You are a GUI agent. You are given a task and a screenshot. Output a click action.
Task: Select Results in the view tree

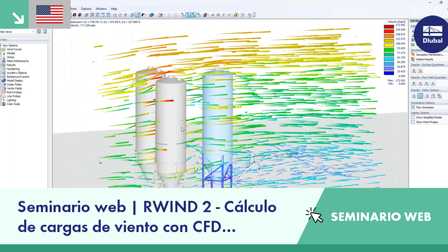pyautogui.click(x=11, y=65)
